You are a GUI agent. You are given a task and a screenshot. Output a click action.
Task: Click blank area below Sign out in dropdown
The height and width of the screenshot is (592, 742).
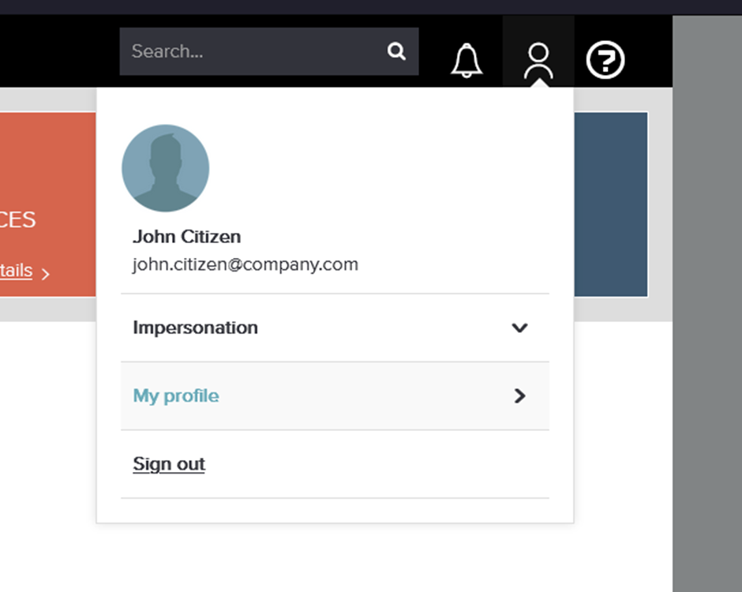335,510
